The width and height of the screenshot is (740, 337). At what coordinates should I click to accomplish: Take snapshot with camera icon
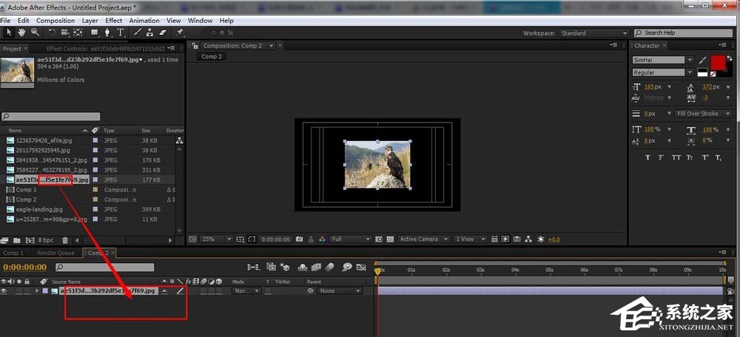[300, 239]
